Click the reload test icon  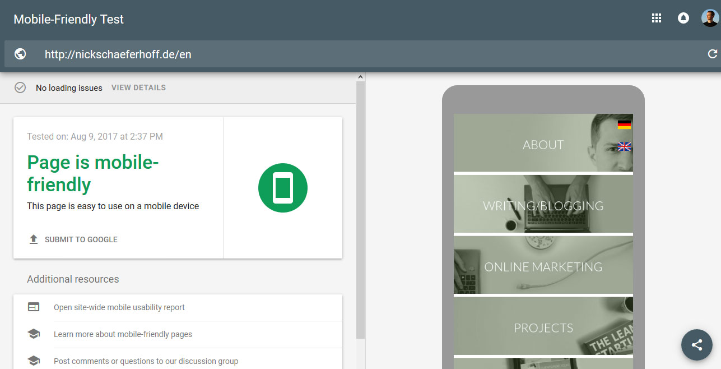coord(713,54)
